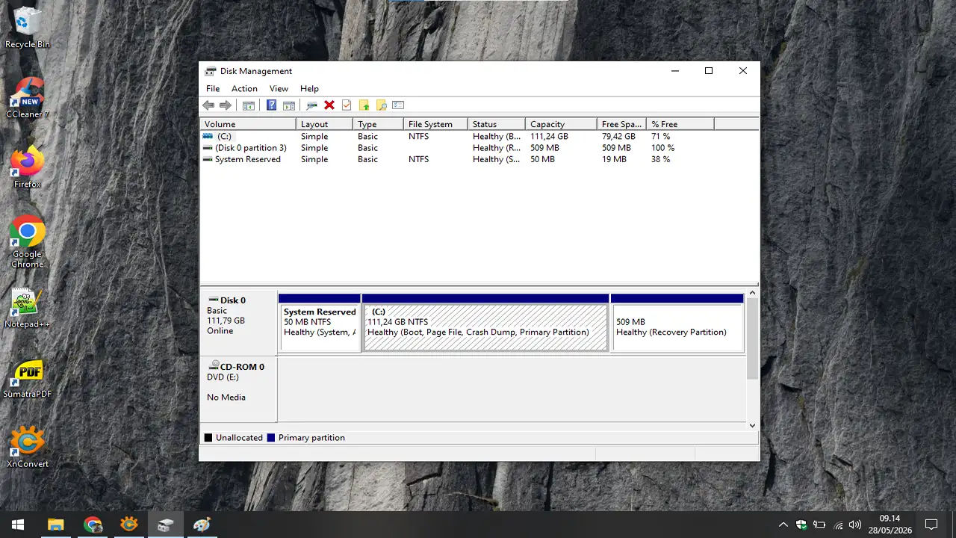Click the blue Primary partition legend swatch
The image size is (956, 538).
click(x=270, y=438)
